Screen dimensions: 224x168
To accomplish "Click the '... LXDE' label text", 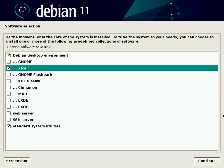I will coord(20,100).
